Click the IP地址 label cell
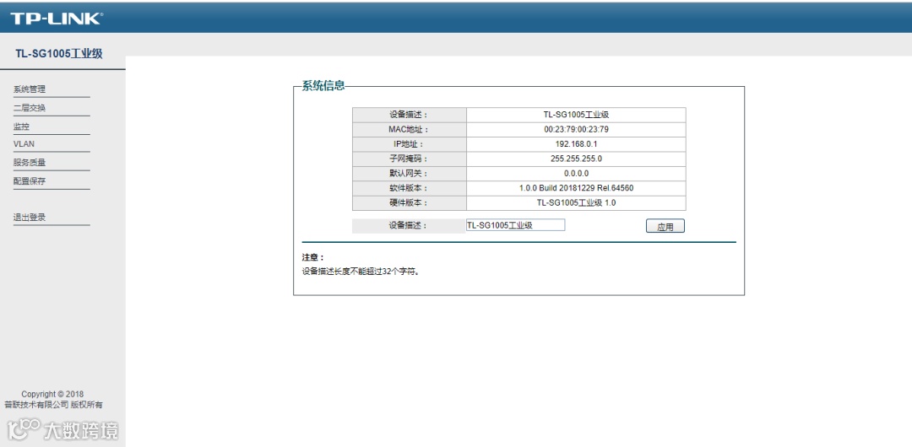The image size is (912, 447). [x=409, y=143]
